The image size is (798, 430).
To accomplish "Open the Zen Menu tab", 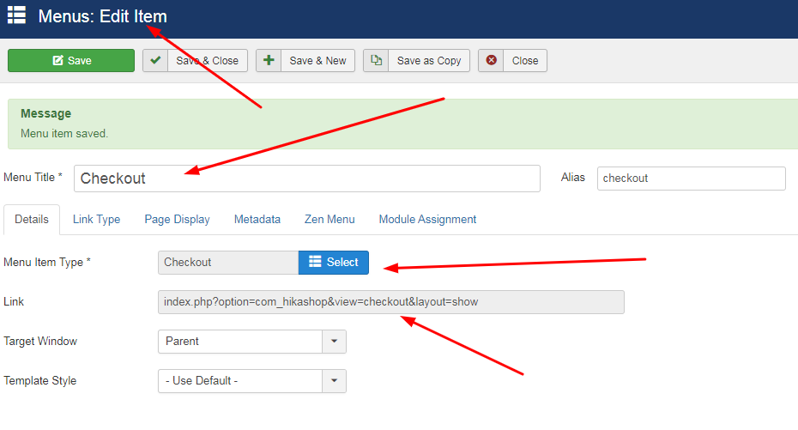I will [x=329, y=220].
